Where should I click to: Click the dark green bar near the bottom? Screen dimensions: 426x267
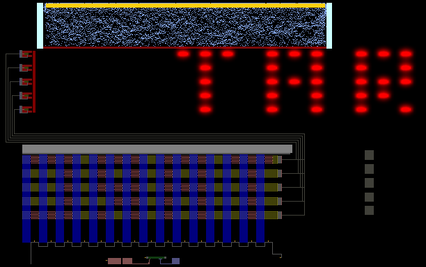click(x=156, y=257)
